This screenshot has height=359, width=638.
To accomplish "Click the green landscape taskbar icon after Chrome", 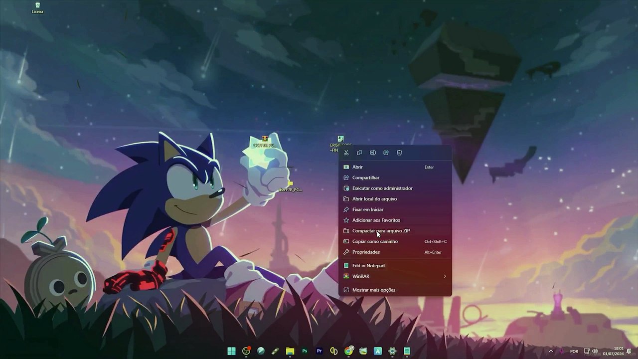I will (363, 351).
